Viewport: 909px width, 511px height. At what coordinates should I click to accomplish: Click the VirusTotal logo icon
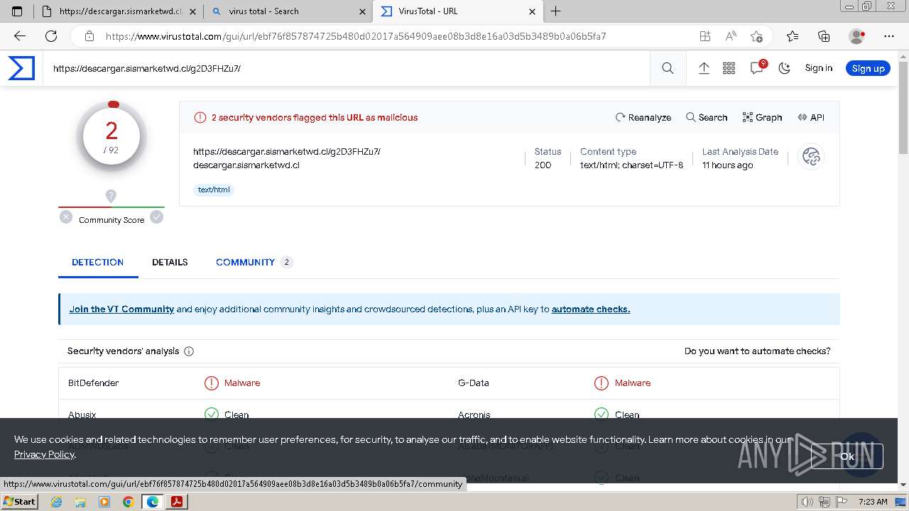(21, 68)
